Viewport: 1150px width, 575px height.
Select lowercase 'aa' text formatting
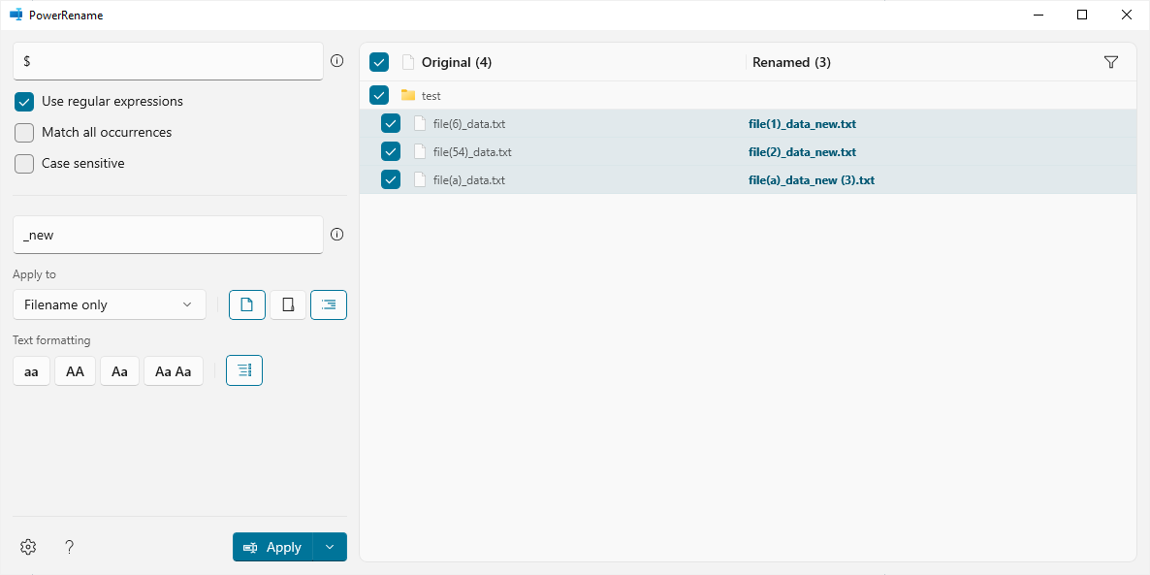(30, 370)
